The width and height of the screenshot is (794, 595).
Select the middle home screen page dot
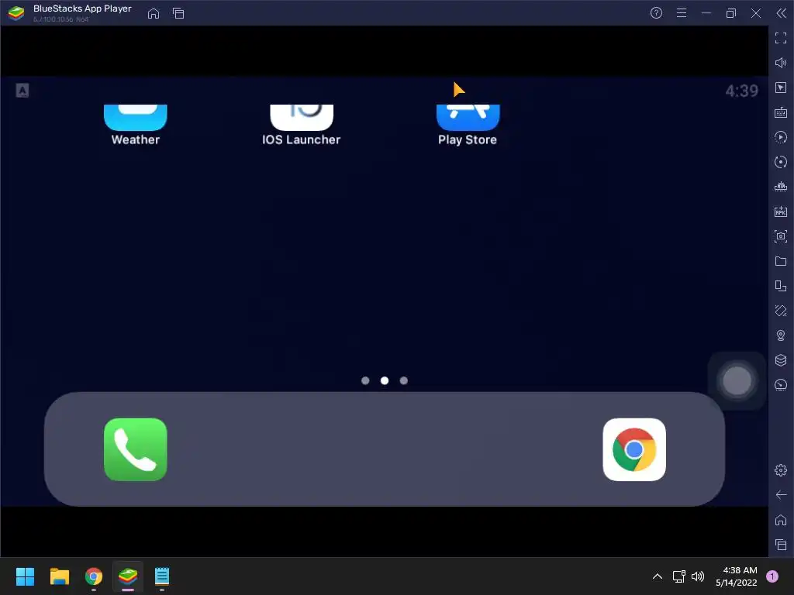coord(385,380)
